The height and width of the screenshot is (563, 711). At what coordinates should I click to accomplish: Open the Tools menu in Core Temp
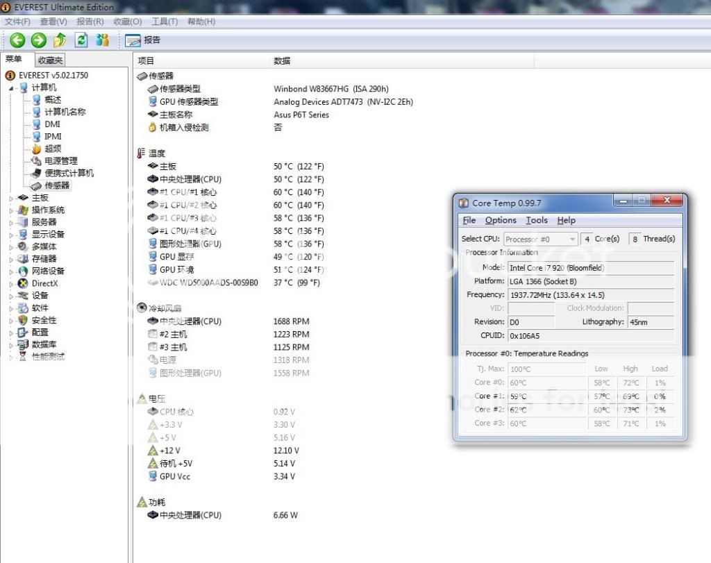(x=537, y=220)
